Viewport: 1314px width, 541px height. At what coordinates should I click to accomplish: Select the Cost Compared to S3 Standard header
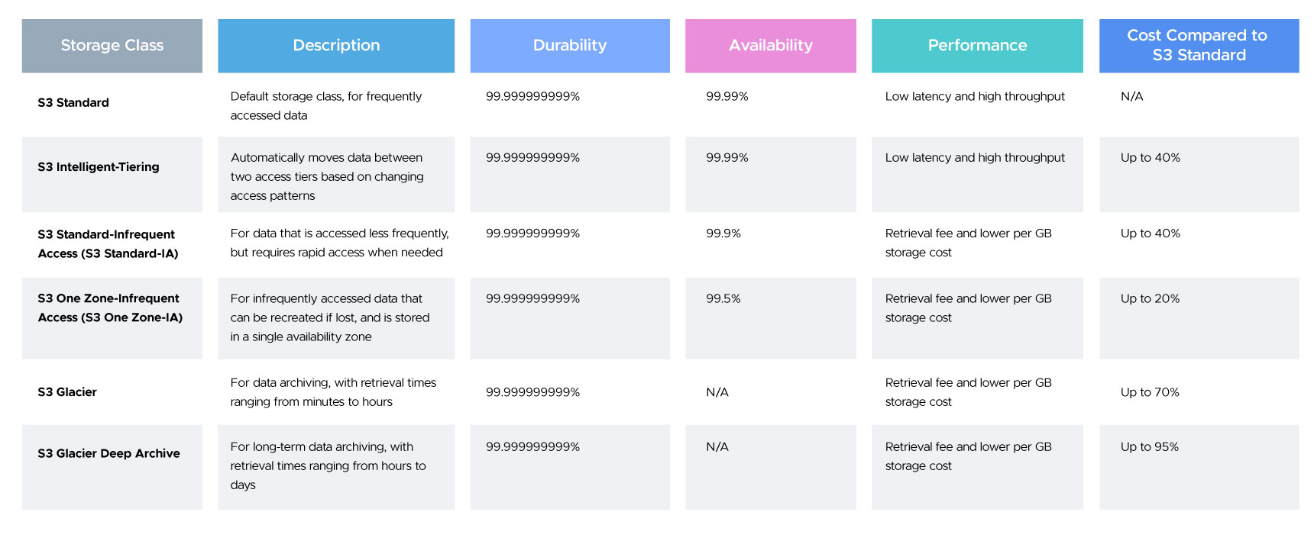1198,46
